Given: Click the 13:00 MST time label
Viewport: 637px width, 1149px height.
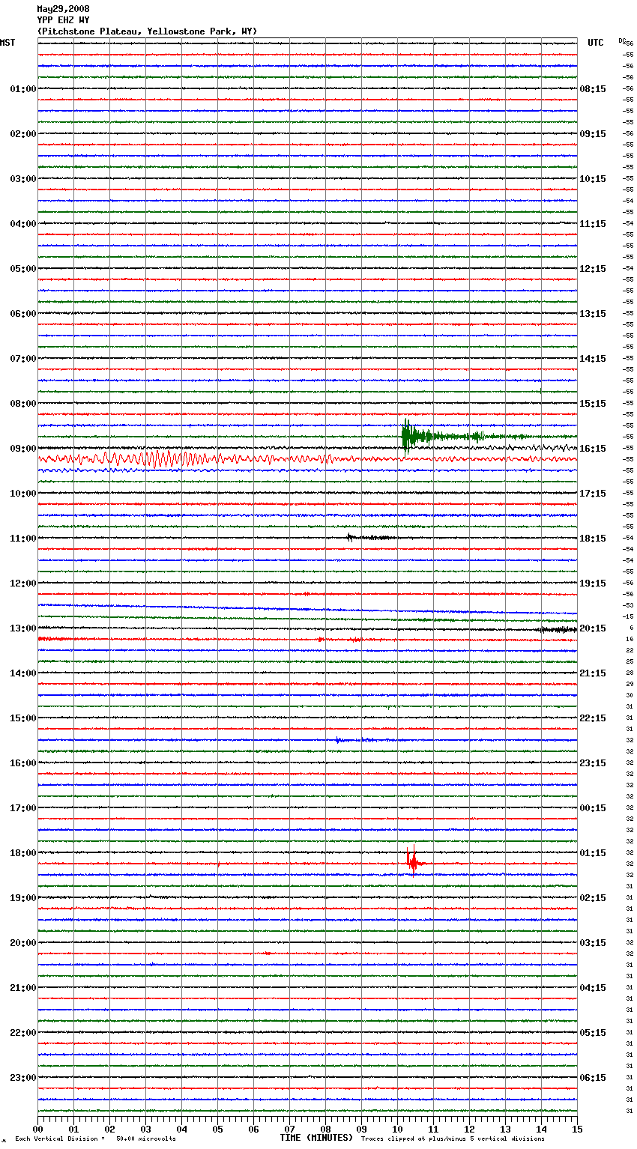Looking at the screenshot, I should point(22,628).
